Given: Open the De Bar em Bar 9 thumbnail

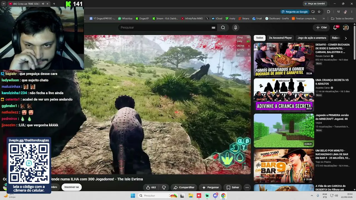Looking at the screenshot, I should 284,166.
